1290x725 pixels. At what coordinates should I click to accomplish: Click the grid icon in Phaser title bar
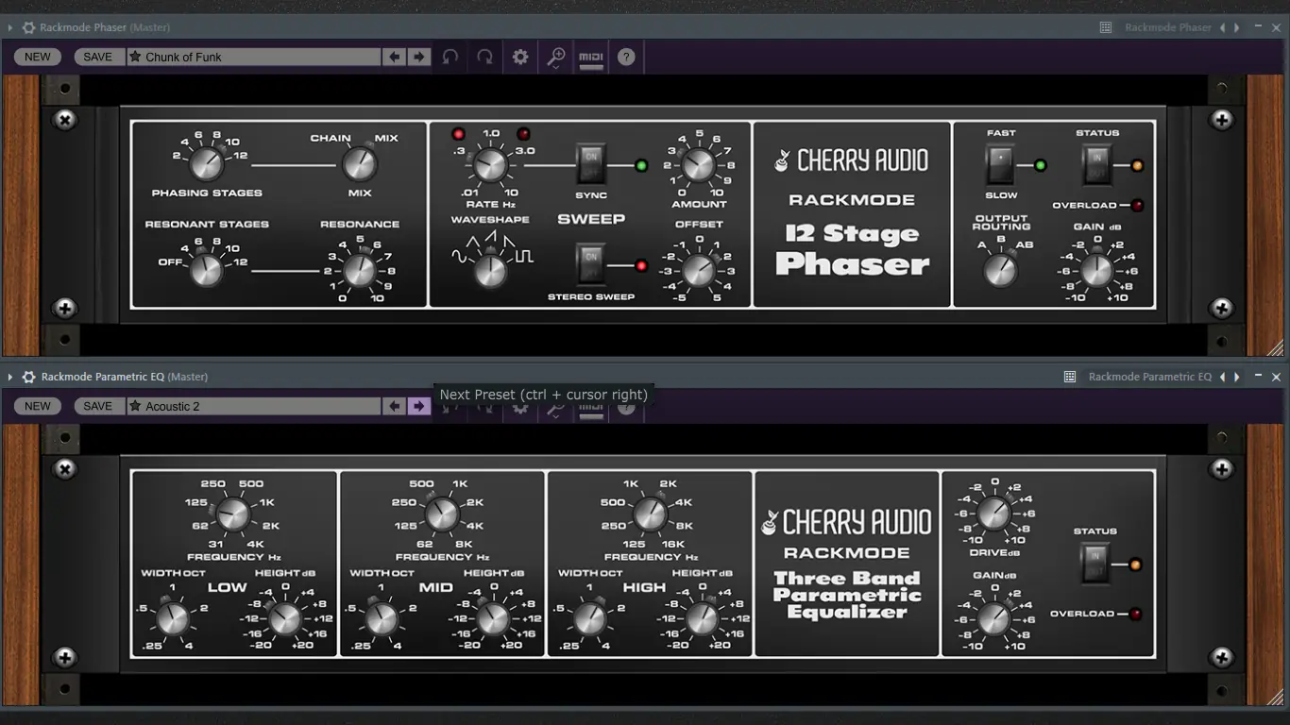click(1106, 28)
